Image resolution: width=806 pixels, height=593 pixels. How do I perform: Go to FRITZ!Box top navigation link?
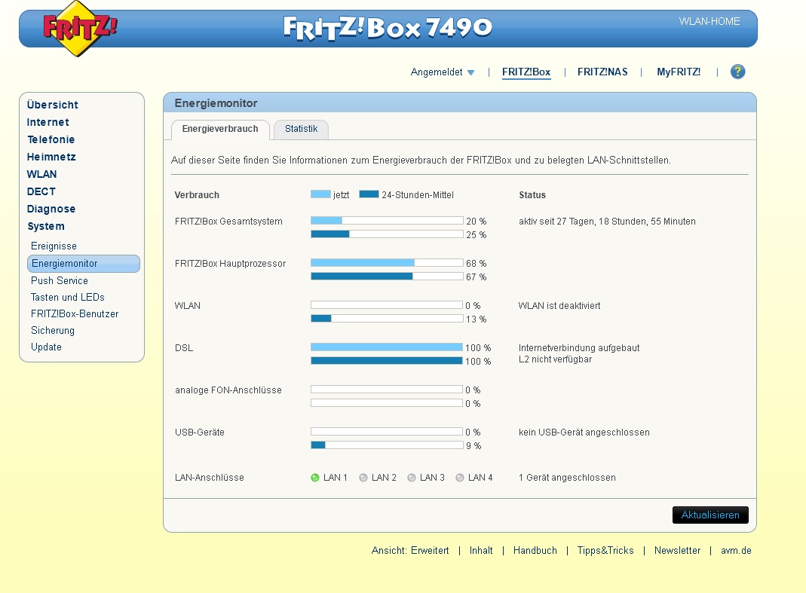526,72
